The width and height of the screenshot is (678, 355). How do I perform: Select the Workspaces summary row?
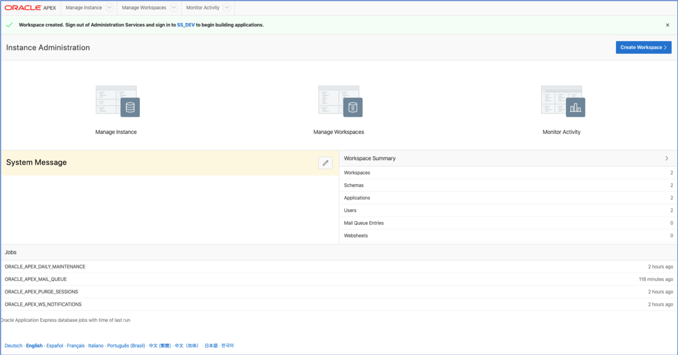point(508,173)
